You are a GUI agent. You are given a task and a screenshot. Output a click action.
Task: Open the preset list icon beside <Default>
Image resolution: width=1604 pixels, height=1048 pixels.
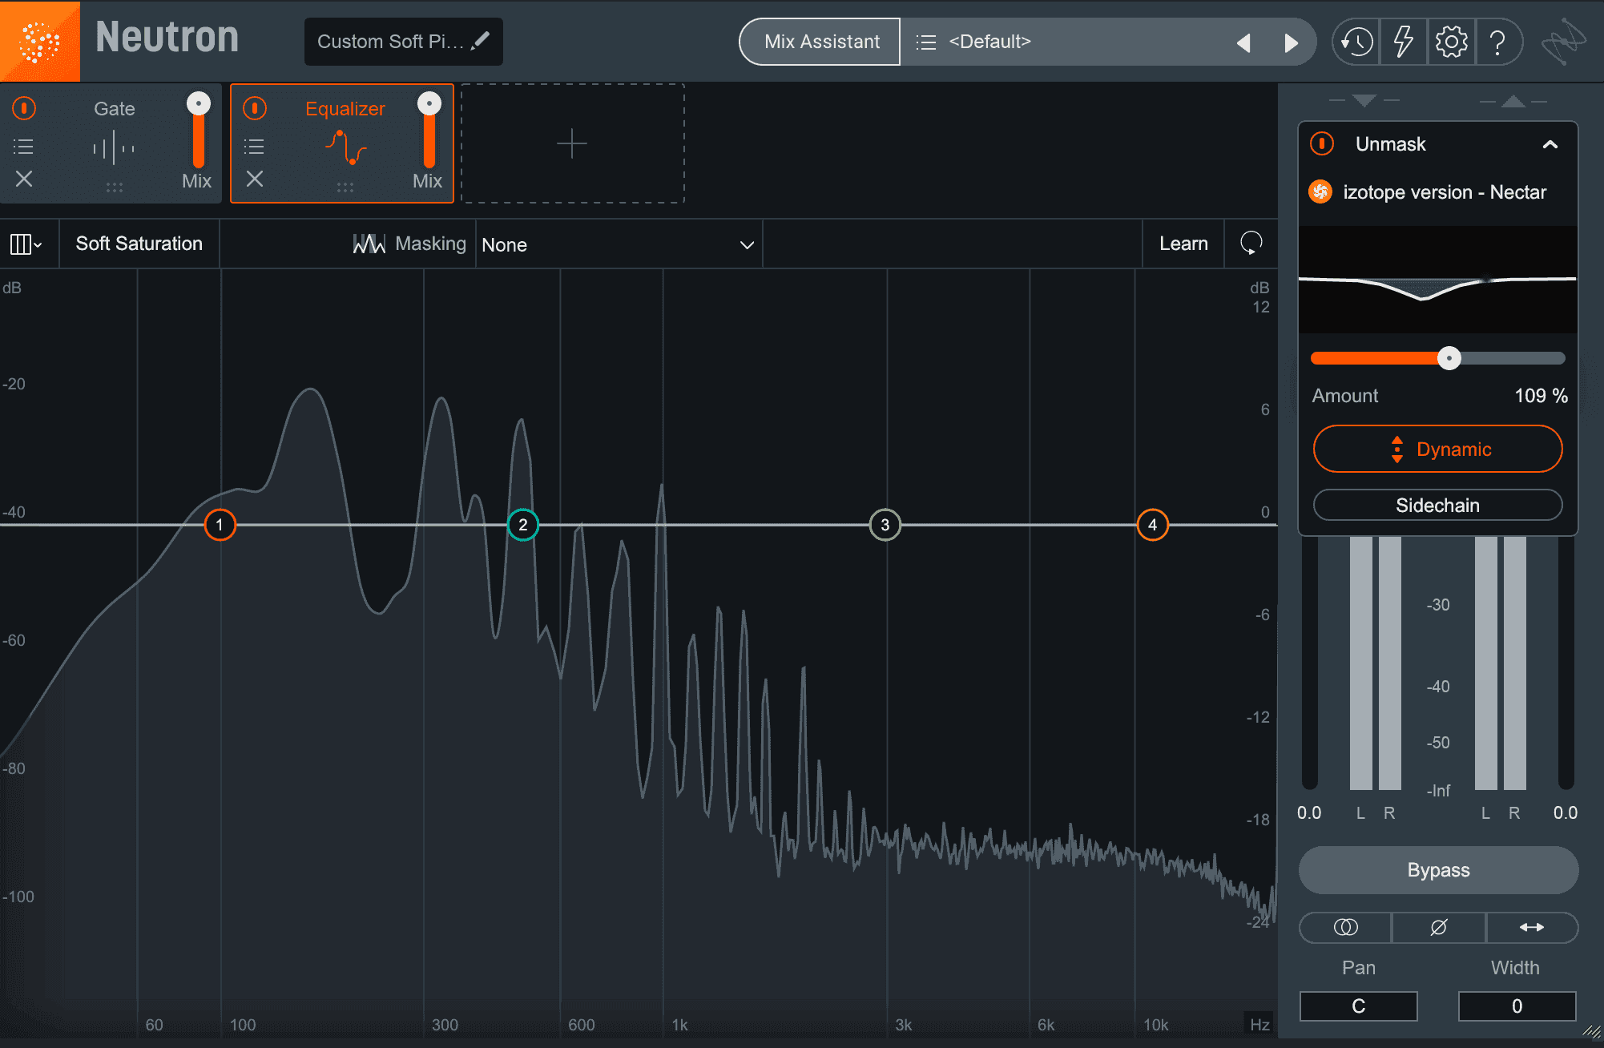[x=925, y=42]
